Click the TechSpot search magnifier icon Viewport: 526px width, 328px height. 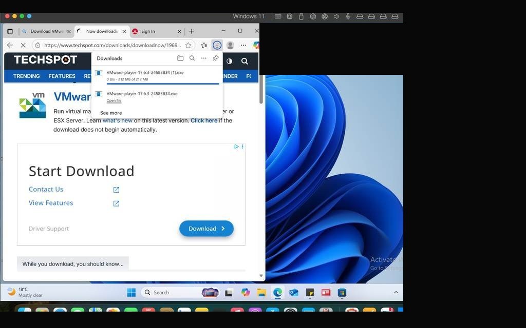(x=245, y=61)
